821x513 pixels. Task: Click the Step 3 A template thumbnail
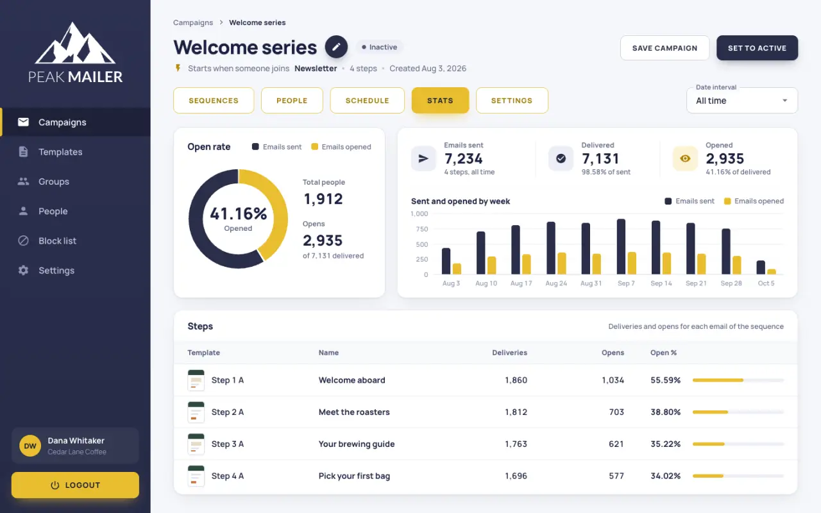(196, 444)
